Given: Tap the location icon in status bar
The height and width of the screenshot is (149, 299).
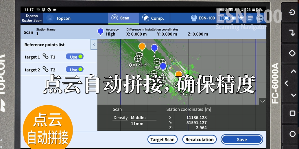Looking at the screenshot, I should coord(226,10).
